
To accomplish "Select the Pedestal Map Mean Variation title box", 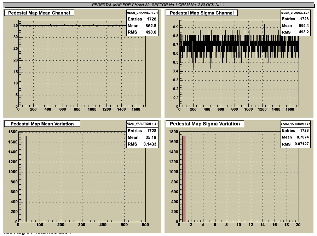I will (42, 124).
